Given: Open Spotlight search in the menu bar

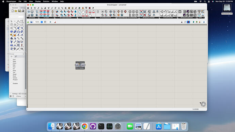Looking at the screenshot, I should click(x=205, y=1).
